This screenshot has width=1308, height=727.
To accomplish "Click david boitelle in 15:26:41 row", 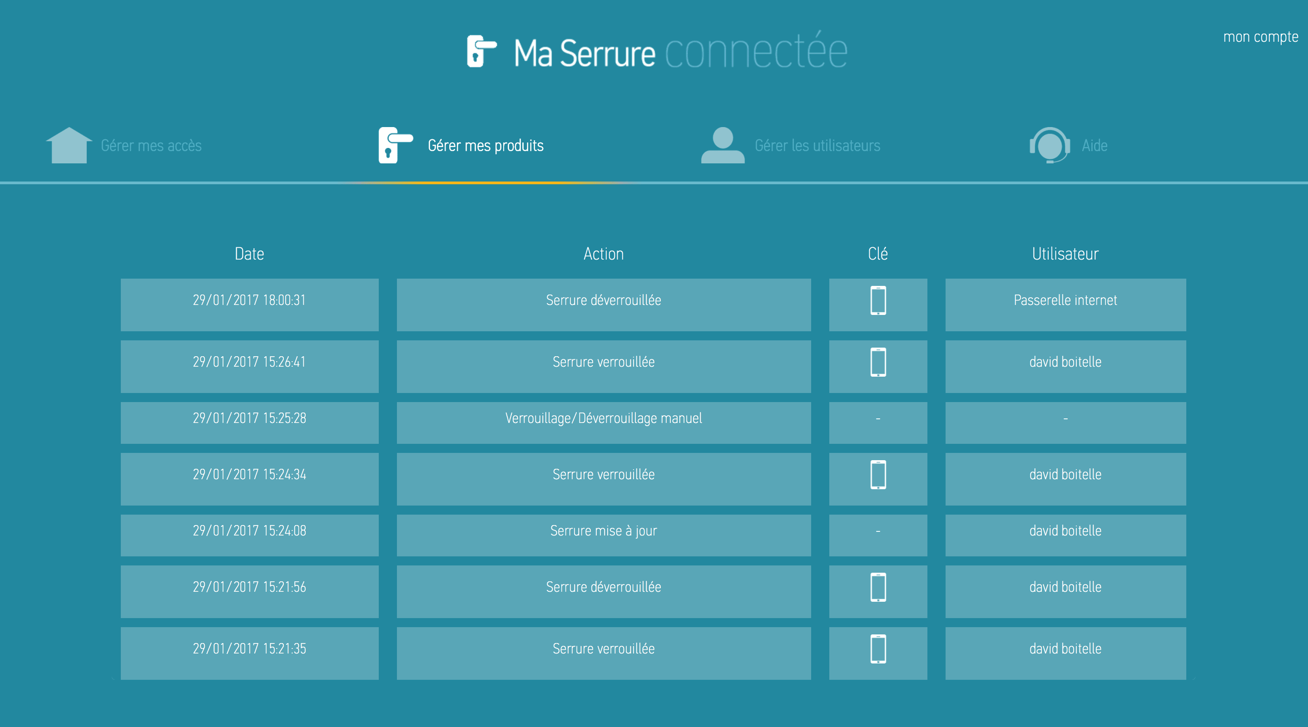I will [x=1065, y=367].
